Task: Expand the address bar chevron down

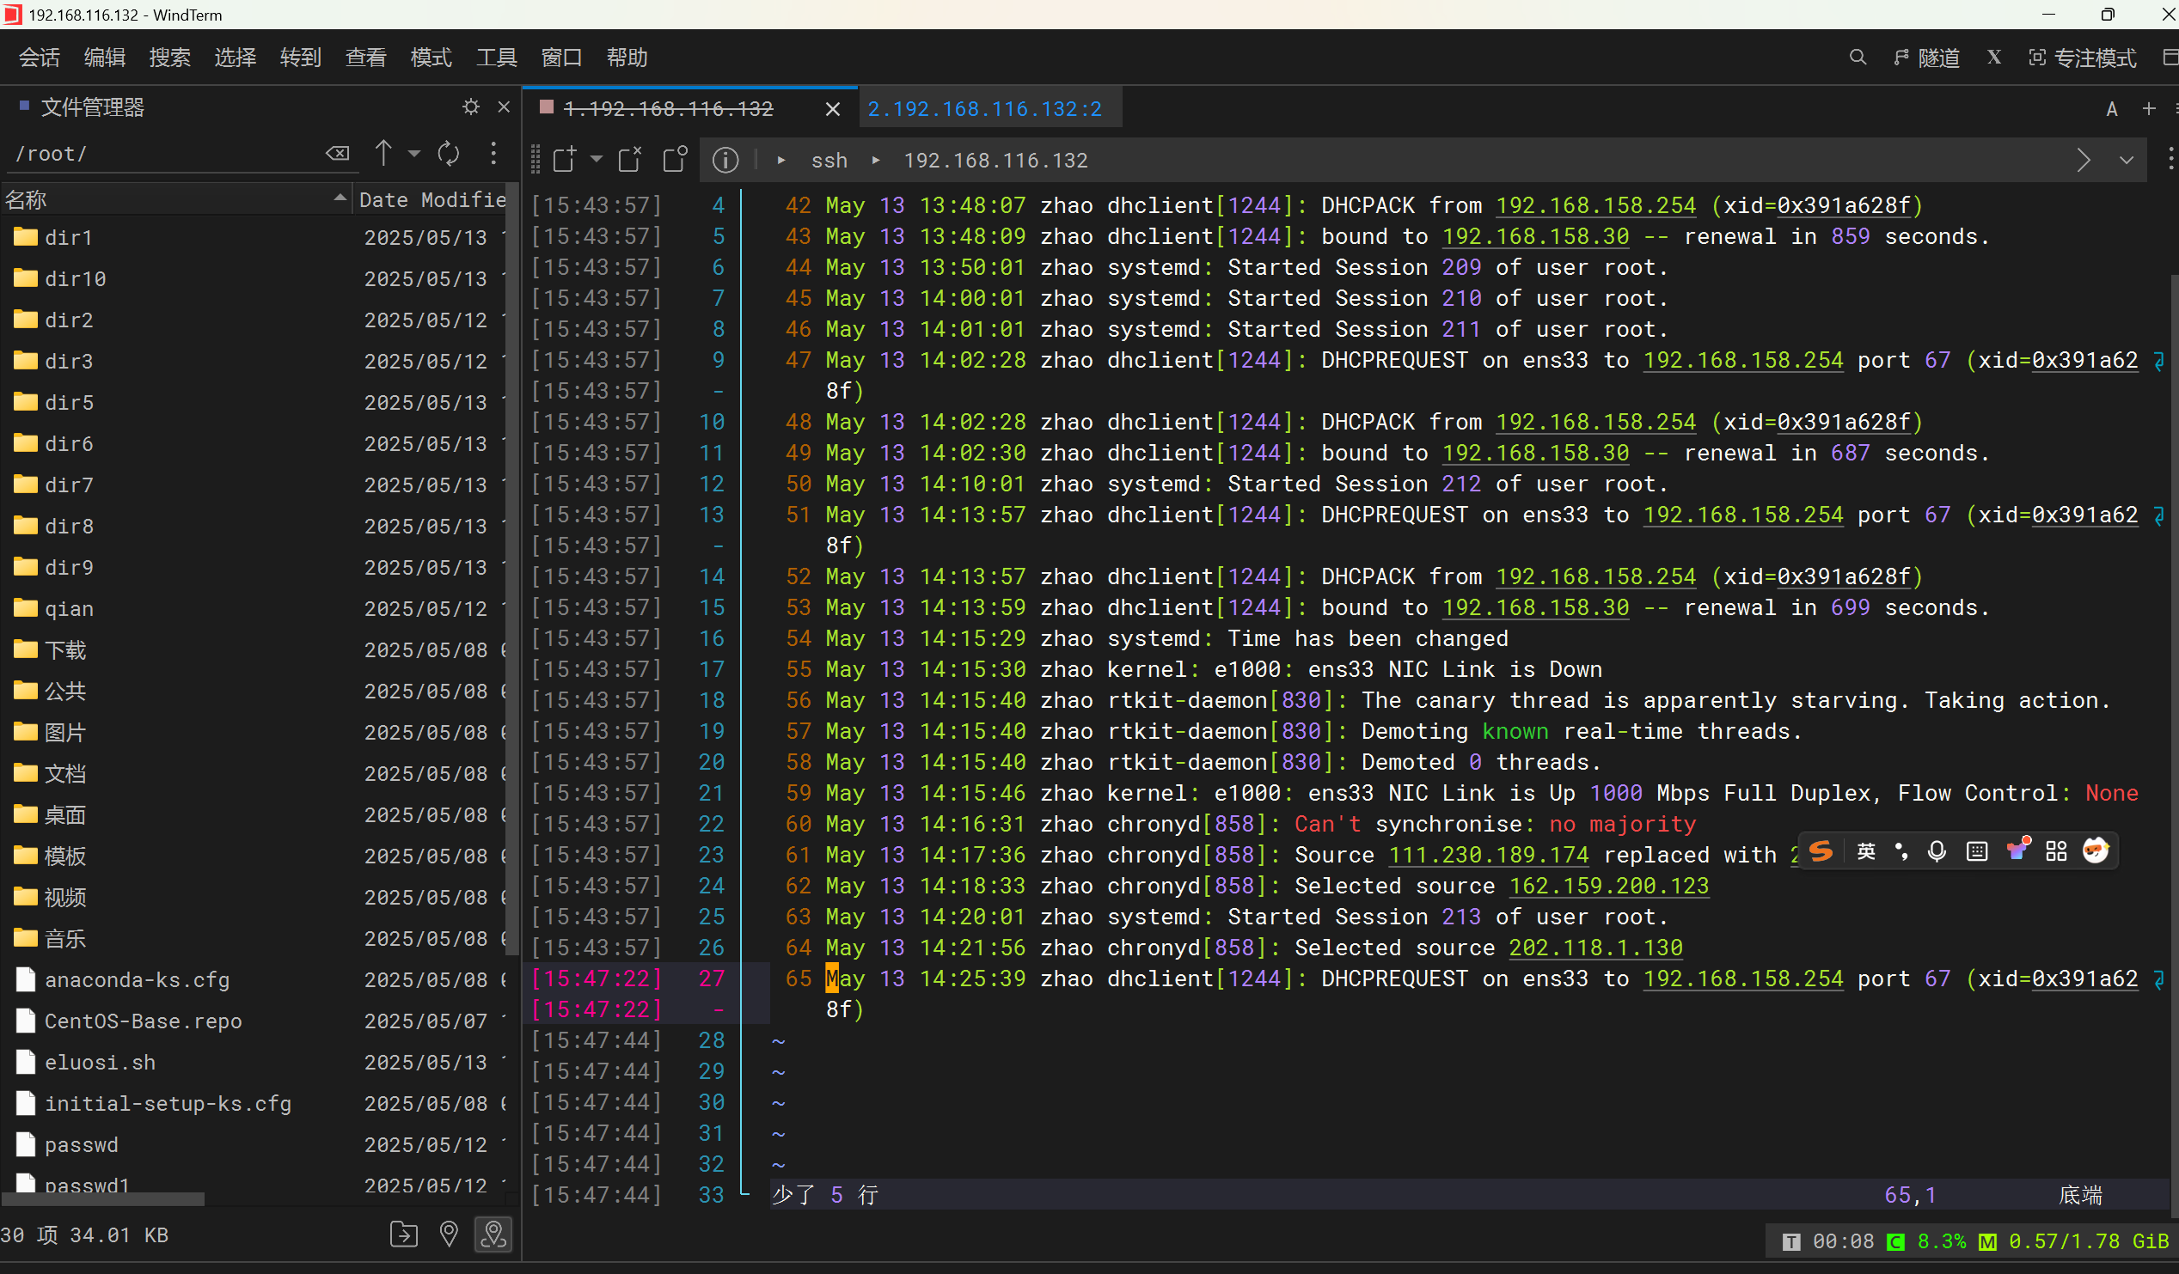Action: [x=2127, y=161]
